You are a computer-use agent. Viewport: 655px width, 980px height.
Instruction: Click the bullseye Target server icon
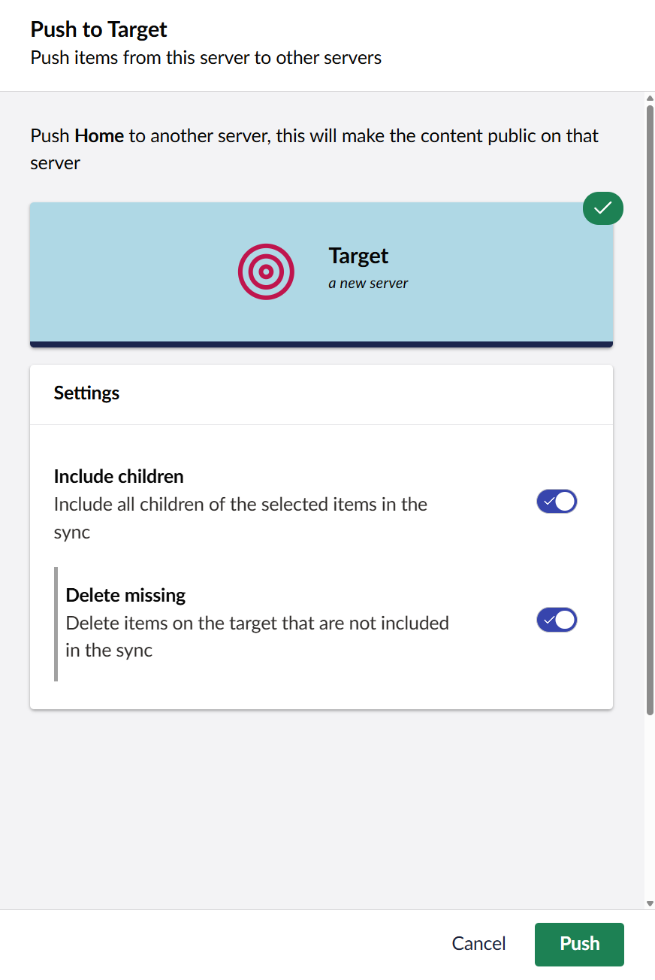pos(266,272)
